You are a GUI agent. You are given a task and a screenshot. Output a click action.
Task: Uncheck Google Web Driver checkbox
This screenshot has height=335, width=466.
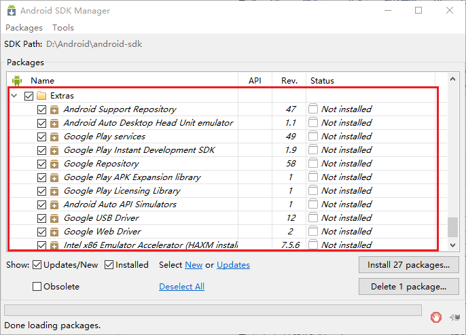click(x=41, y=232)
